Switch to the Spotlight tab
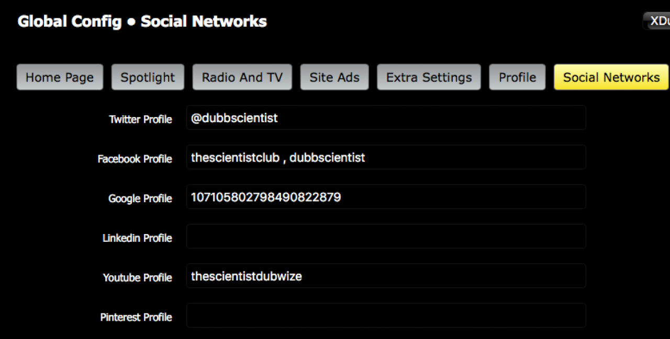670x339 pixels. (x=148, y=77)
